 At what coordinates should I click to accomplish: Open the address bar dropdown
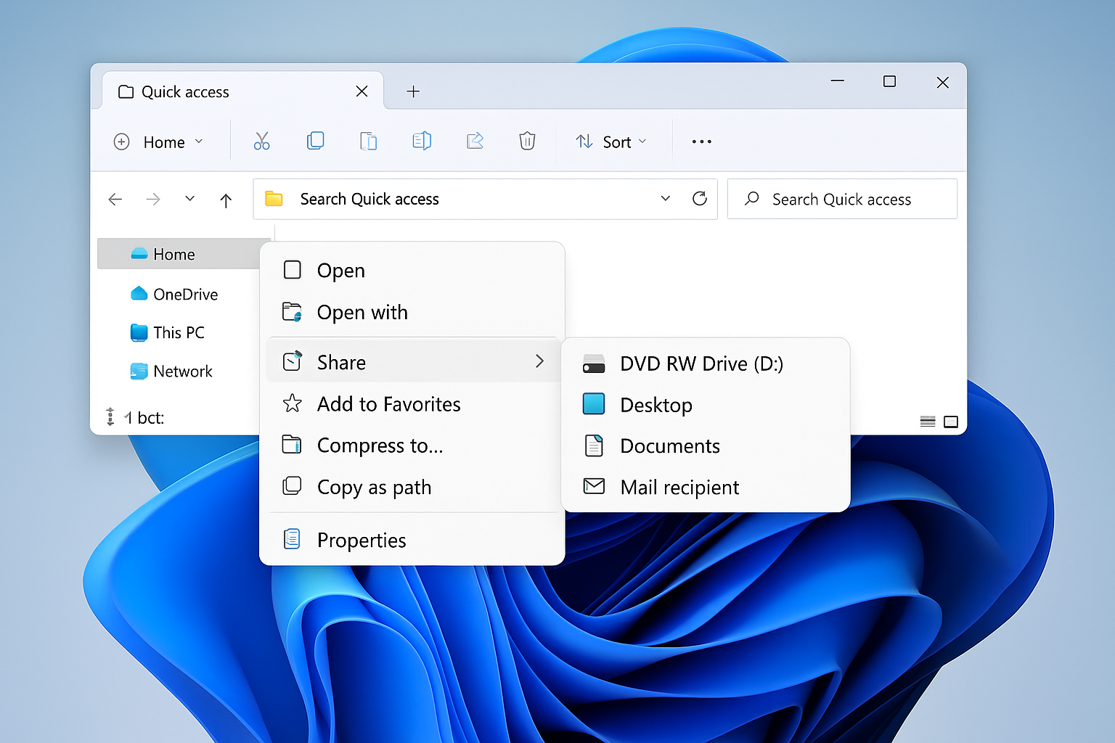tap(665, 198)
